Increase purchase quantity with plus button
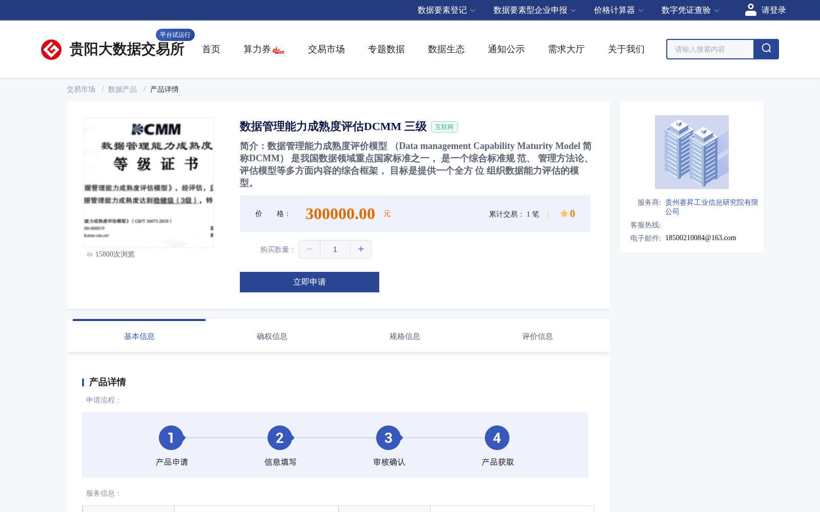 tap(361, 249)
